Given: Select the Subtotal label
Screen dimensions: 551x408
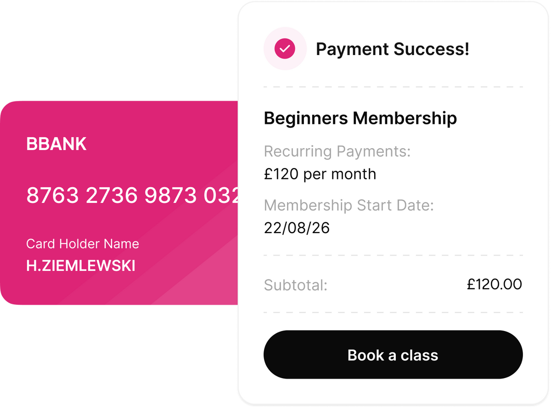Looking at the screenshot, I should [x=296, y=285].
